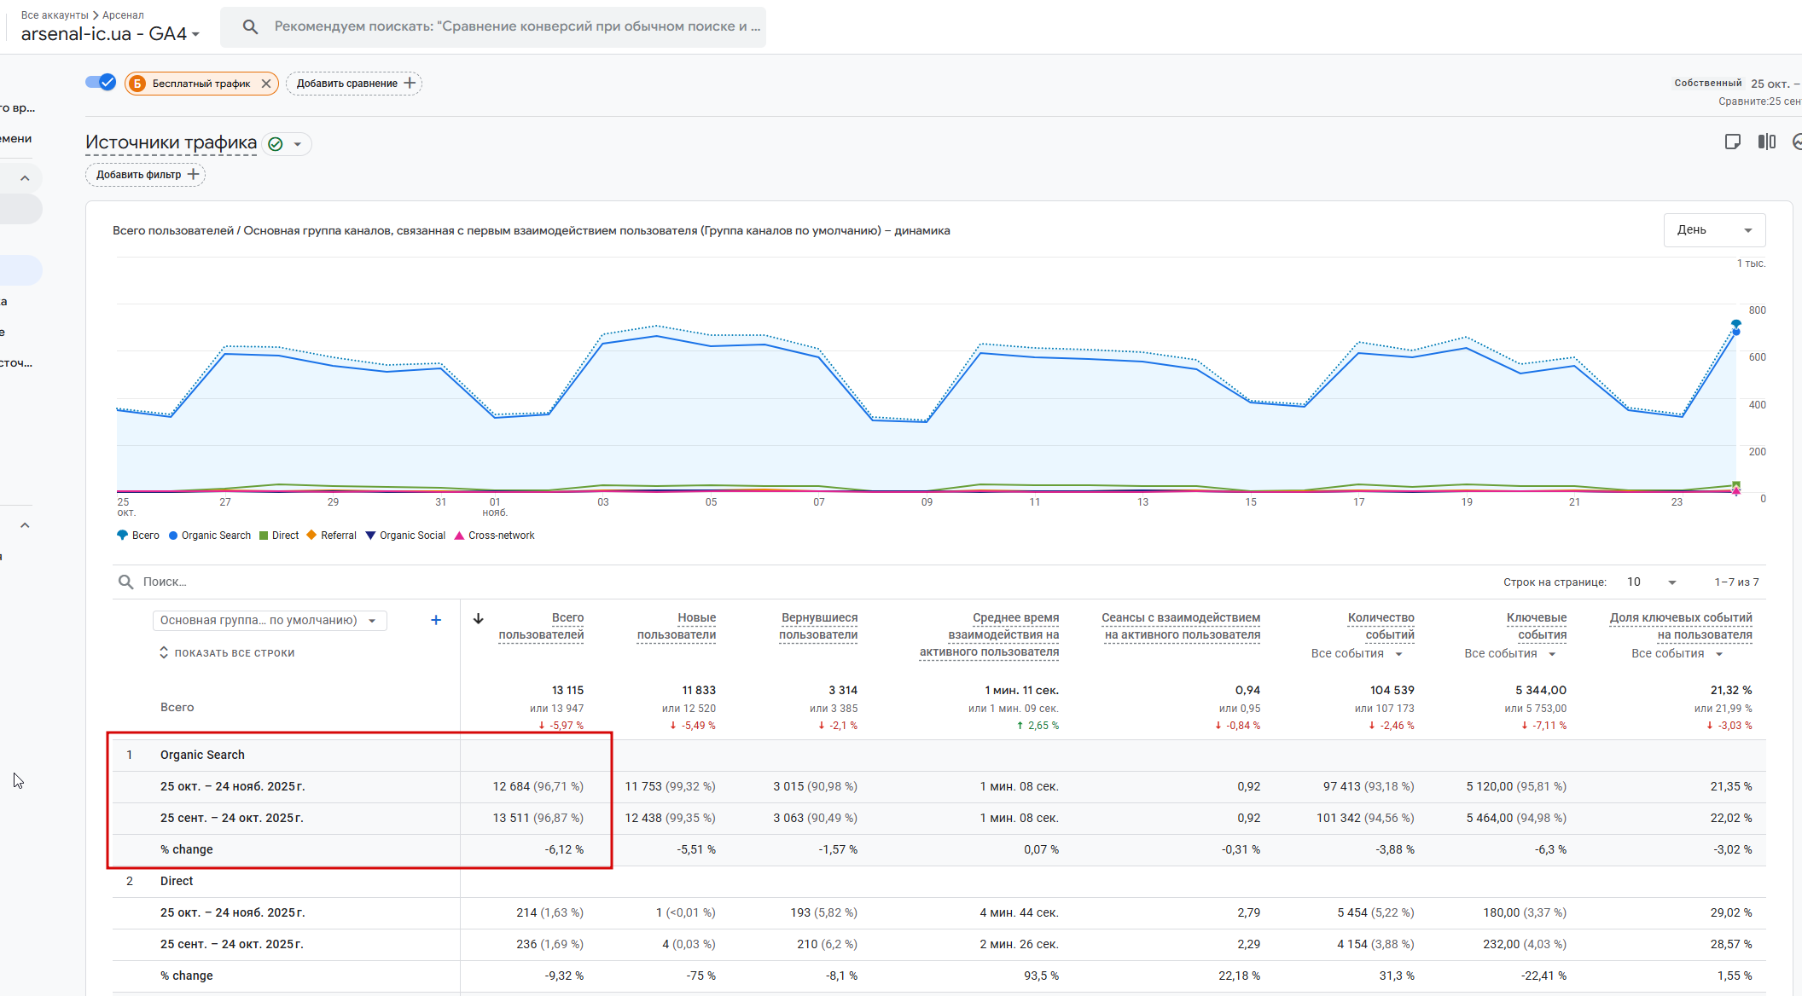Image resolution: width=1802 pixels, height=996 pixels.
Task: Click the plus icon to add dimension
Action: pyautogui.click(x=436, y=620)
